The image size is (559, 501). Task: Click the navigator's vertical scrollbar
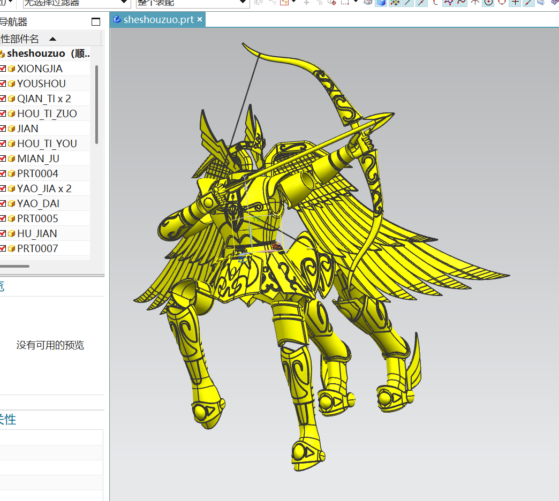(x=96, y=104)
